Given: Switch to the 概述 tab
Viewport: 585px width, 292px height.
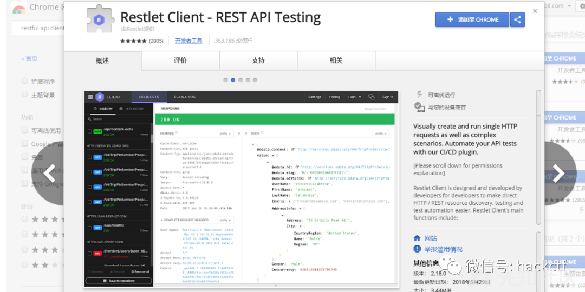Looking at the screenshot, I should click(102, 61).
